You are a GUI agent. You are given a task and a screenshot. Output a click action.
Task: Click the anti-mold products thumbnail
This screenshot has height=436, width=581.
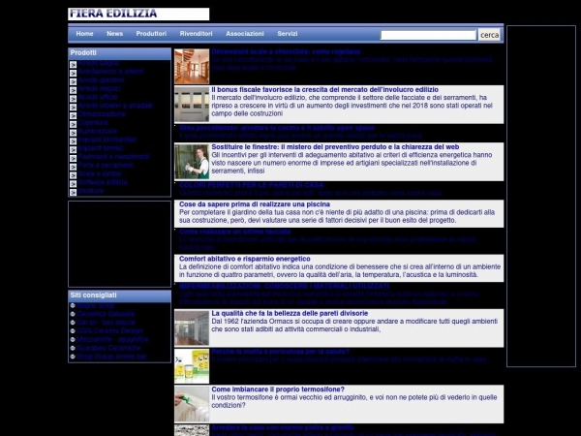click(192, 366)
